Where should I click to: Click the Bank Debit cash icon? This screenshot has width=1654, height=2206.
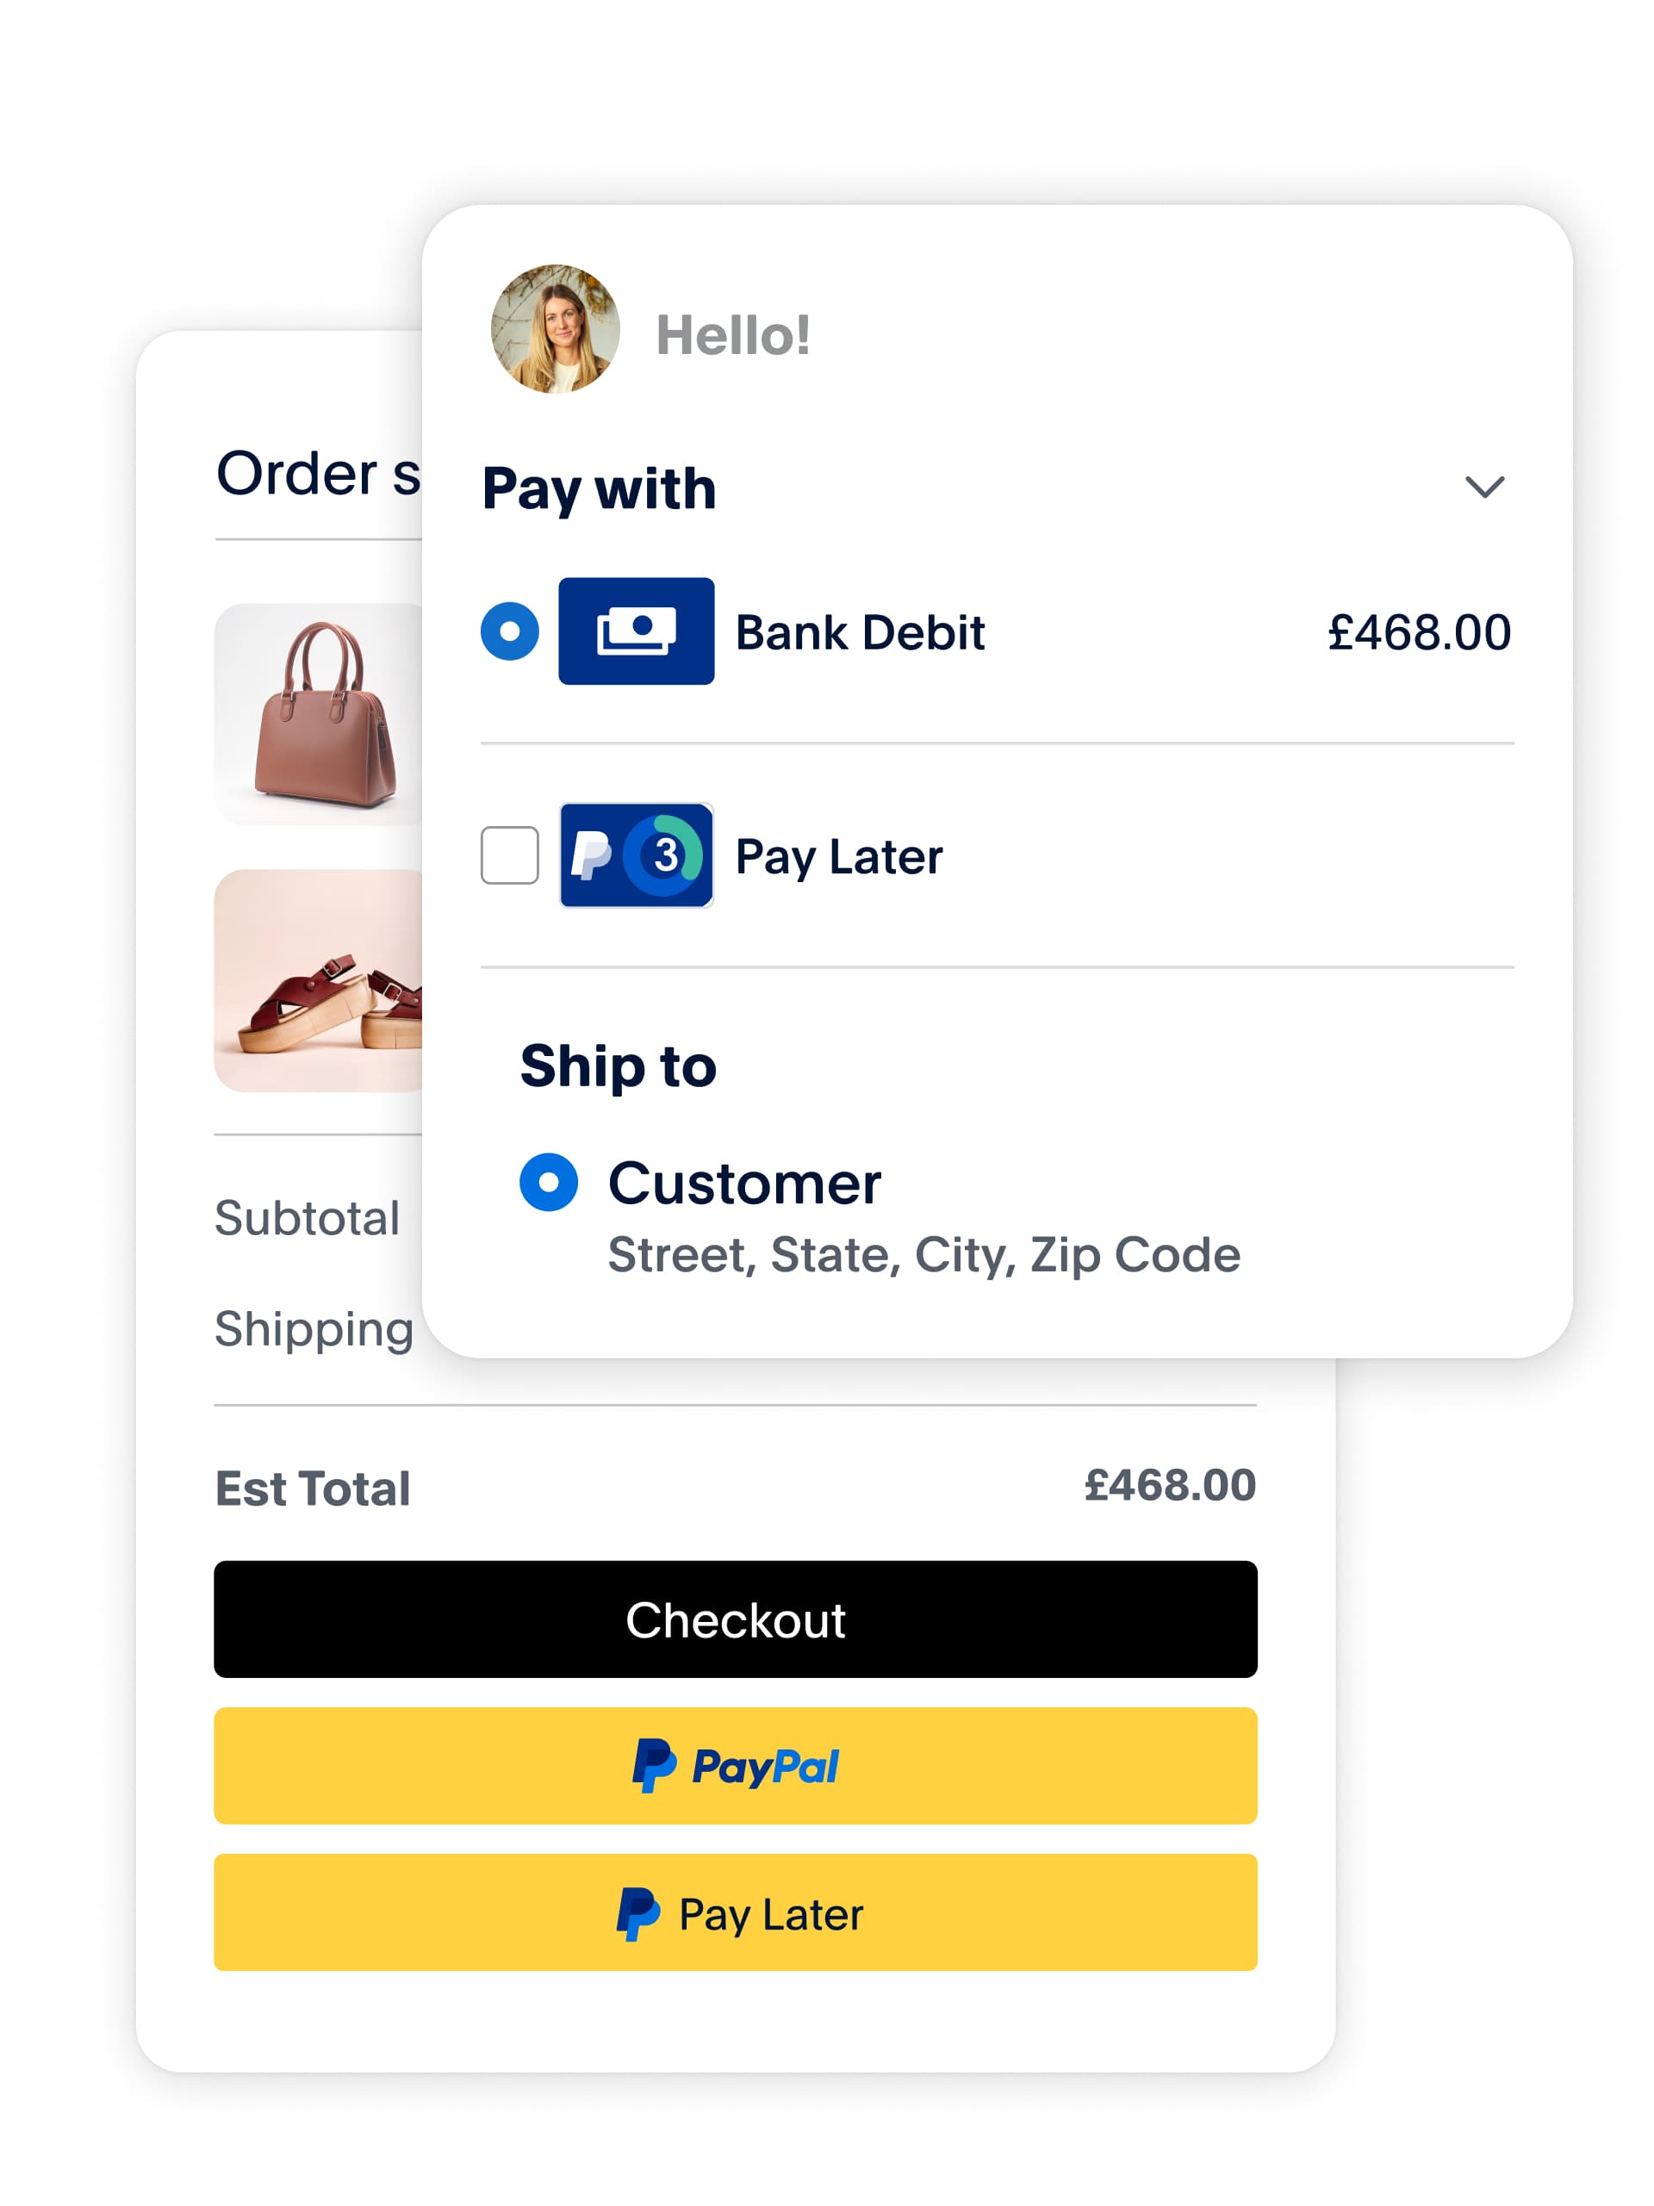636,631
